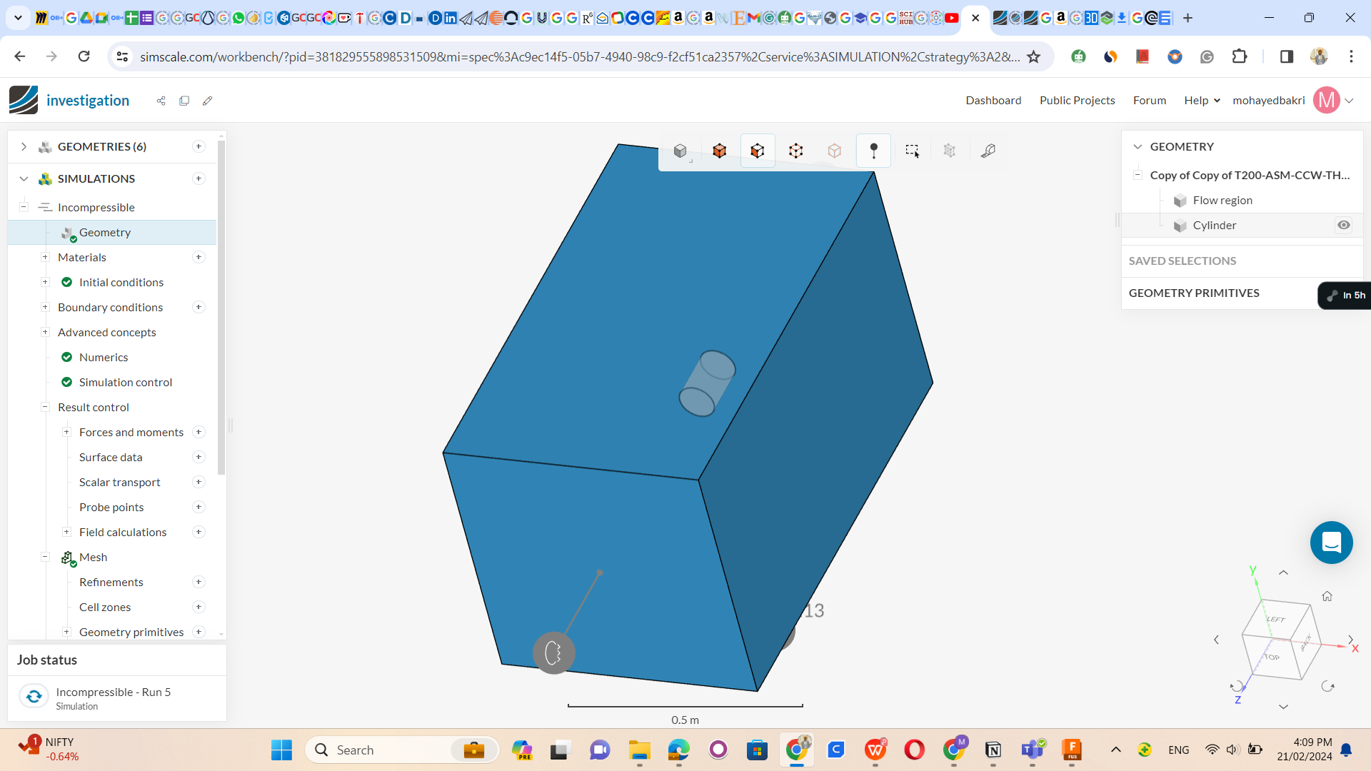Open the chat support bubble

coord(1331,543)
